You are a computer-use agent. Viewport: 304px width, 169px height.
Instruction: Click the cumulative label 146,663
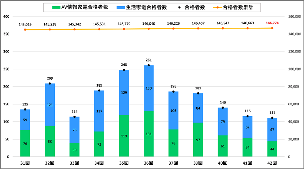tap(248, 23)
